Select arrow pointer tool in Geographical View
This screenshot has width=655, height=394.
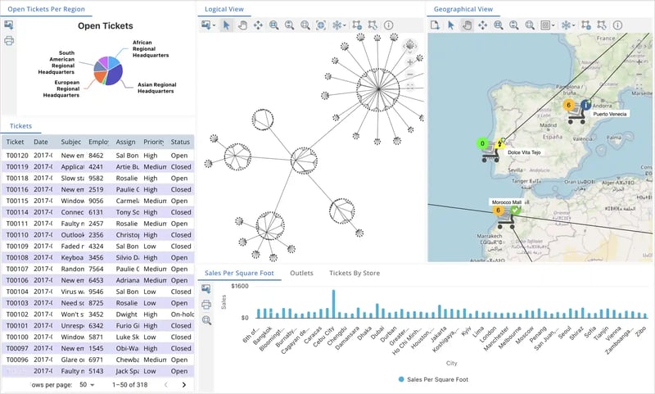451,25
